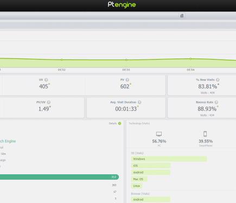Image resolution: width=236 pixels, height=203 pixels.
Task: Open Details with the green arrow icon
Action: 120,123
